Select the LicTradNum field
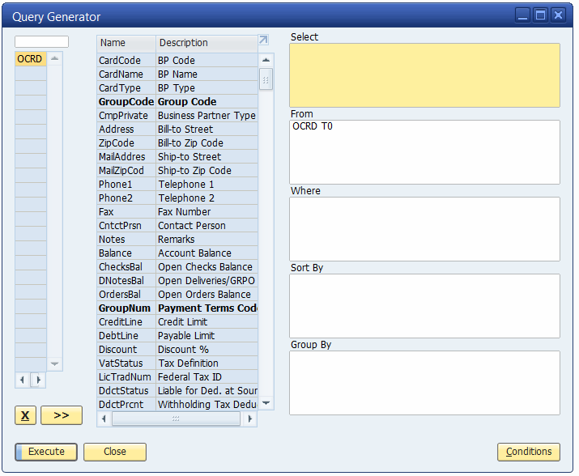579x476 pixels. tap(126, 376)
